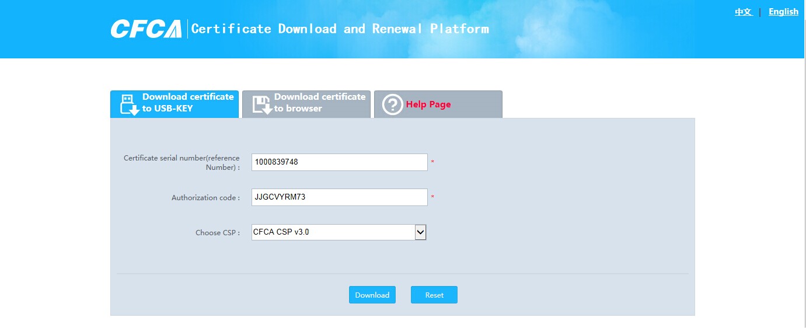Click the Certificate serial number label
The width and height of the screenshot is (806, 328).
182,163
